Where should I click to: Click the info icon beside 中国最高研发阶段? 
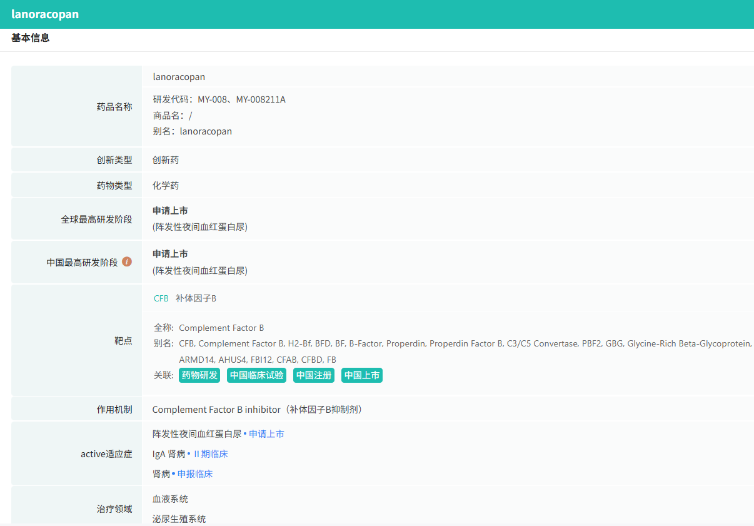[x=127, y=262]
